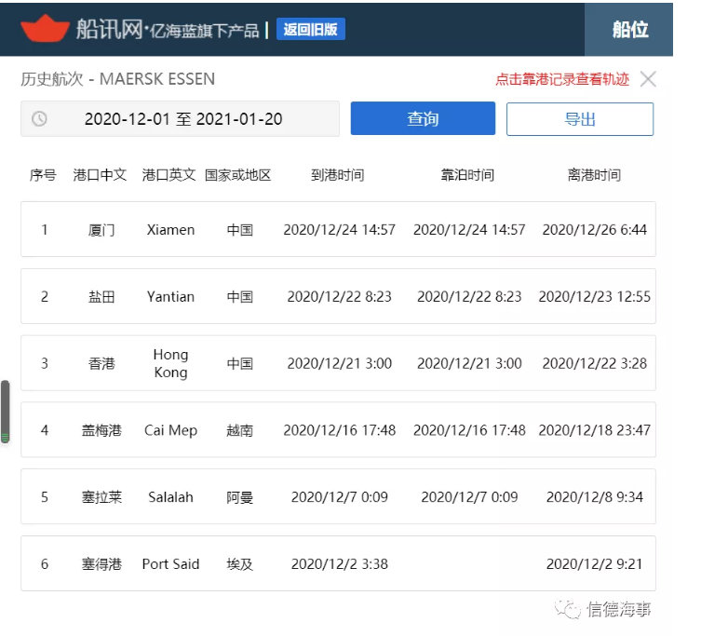Viewport: 701px width, 636px height.
Task: Click the red 点击靠港记录查看轨迹 hint
Action: (x=561, y=79)
